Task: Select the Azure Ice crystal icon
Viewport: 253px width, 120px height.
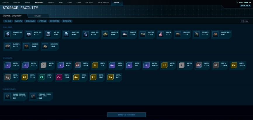Action: pos(86,34)
